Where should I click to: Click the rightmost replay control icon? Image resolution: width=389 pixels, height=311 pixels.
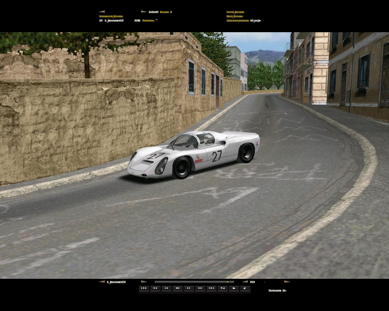[x=245, y=288]
